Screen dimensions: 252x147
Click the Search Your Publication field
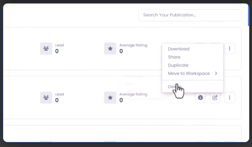(190, 15)
